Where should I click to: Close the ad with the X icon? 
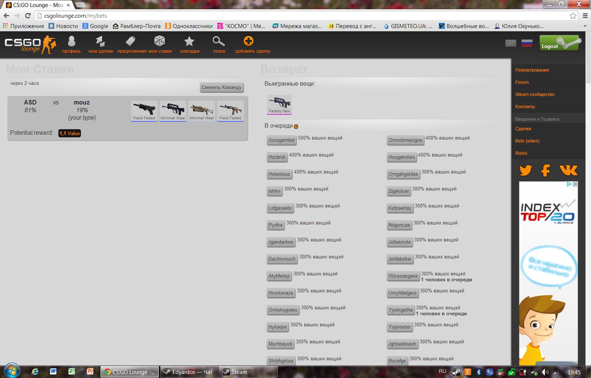tap(575, 184)
